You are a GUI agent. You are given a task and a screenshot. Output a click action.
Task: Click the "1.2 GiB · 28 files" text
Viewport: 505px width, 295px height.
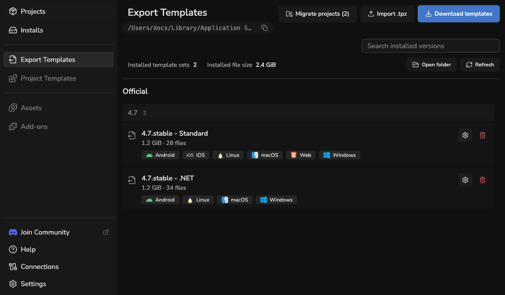[x=164, y=143]
